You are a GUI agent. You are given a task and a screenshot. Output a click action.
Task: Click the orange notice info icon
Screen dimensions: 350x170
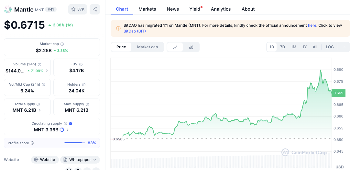118,28
